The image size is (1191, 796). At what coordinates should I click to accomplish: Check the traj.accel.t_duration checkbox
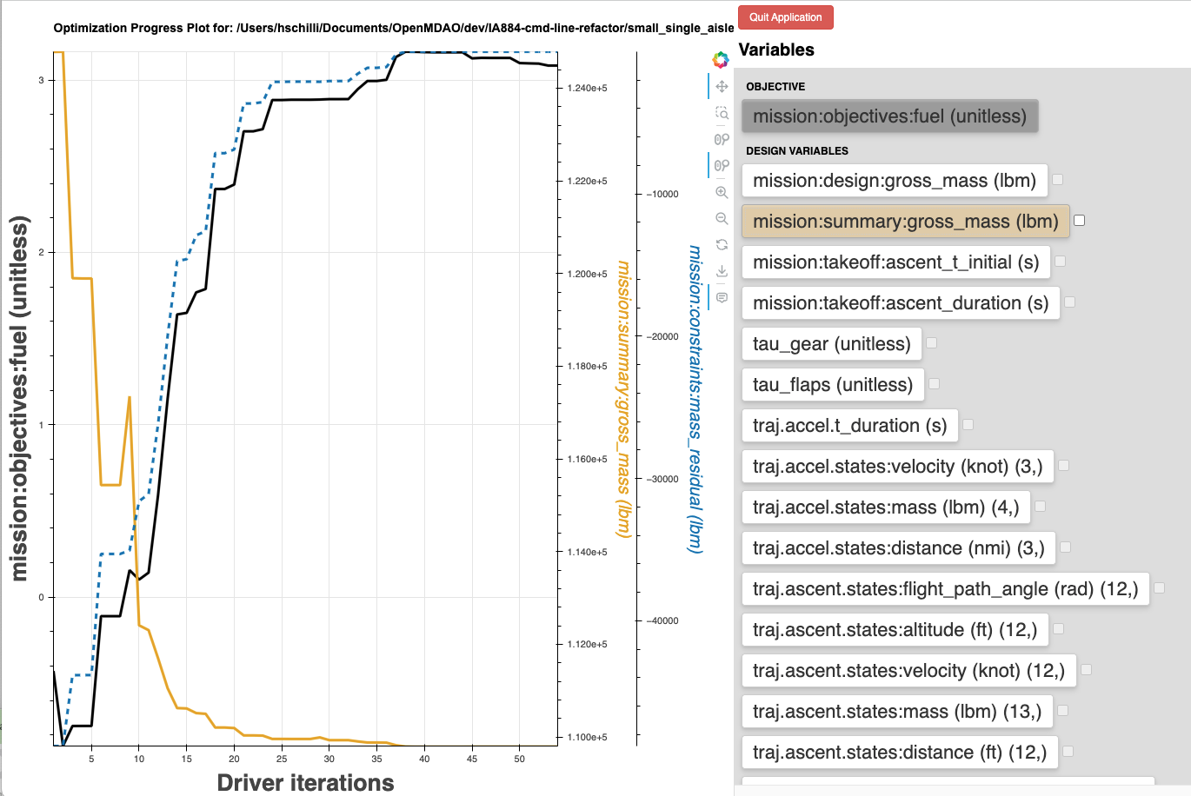(x=968, y=425)
